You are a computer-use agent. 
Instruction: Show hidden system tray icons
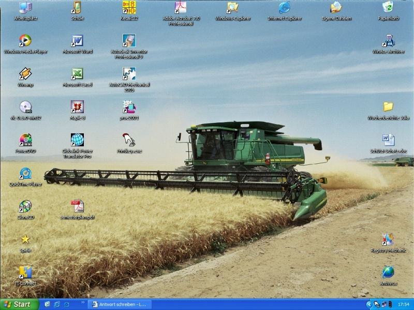[369, 304]
